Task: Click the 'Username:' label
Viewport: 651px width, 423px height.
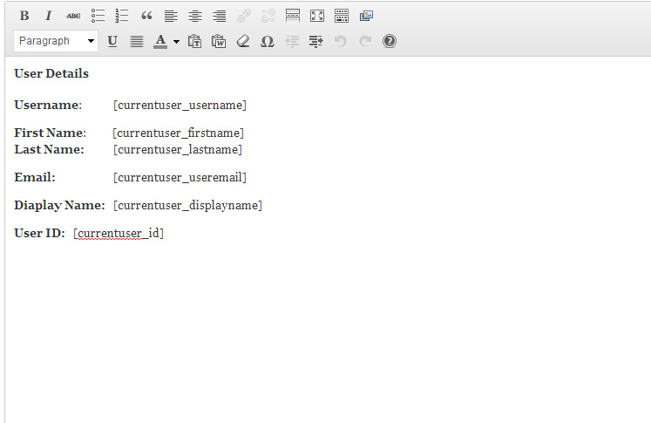Action: [48, 106]
